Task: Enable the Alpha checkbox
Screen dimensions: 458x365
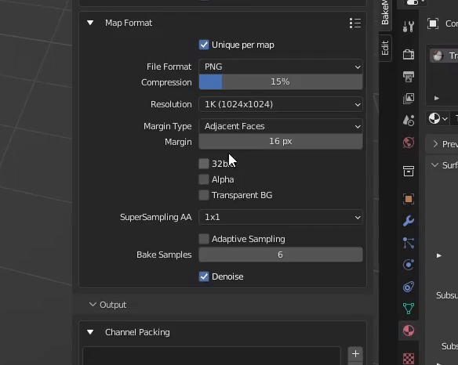Action: pos(204,179)
